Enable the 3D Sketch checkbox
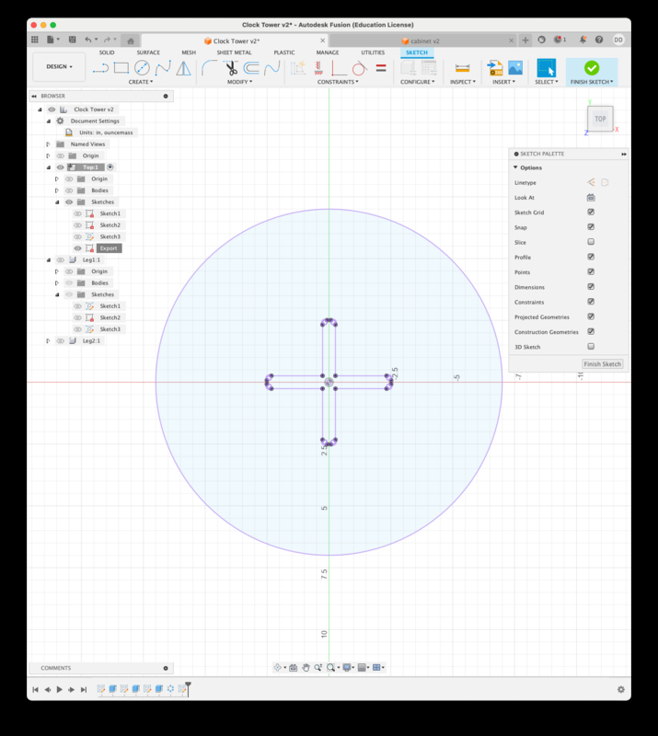The image size is (658, 736). pos(591,347)
